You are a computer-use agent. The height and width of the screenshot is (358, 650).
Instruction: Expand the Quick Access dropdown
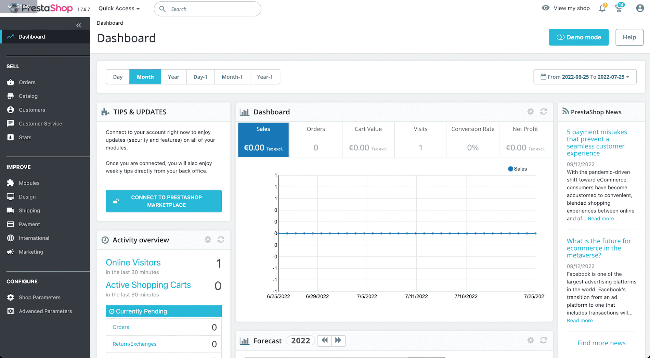coord(119,8)
